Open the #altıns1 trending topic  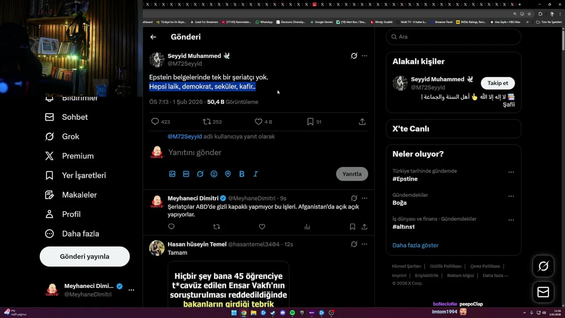[x=403, y=227]
